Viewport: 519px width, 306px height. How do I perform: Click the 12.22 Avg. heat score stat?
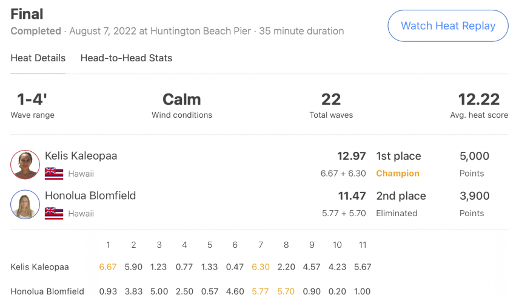point(478,106)
